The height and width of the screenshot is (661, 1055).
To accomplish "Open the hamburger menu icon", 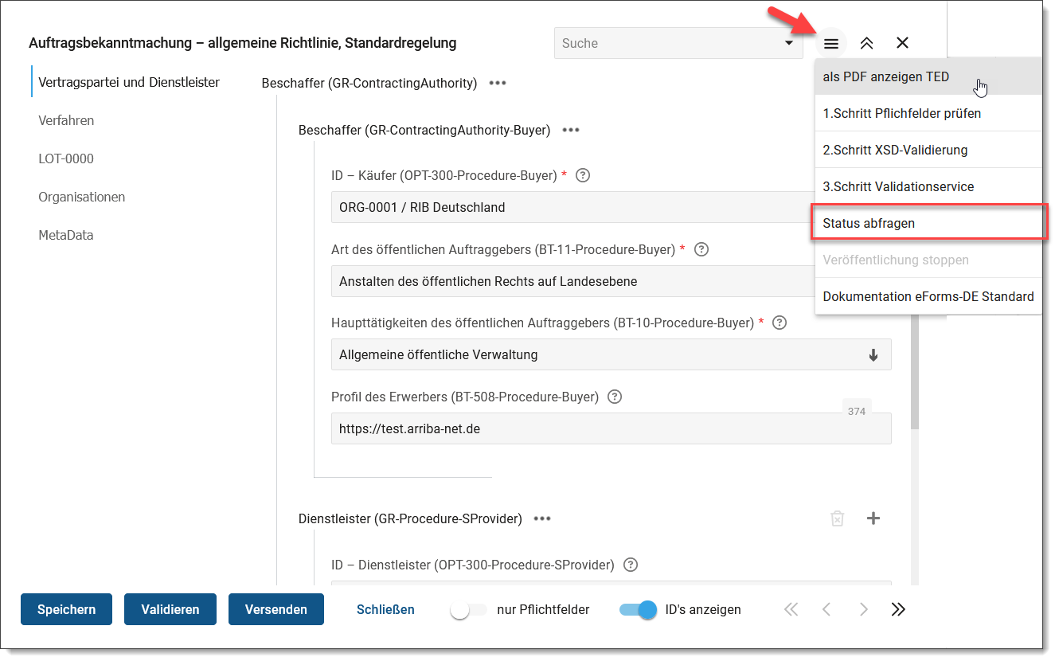I will click(x=830, y=44).
